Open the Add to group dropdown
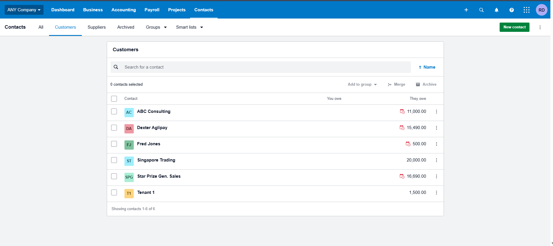The width and height of the screenshot is (553, 246). tap(362, 85)
